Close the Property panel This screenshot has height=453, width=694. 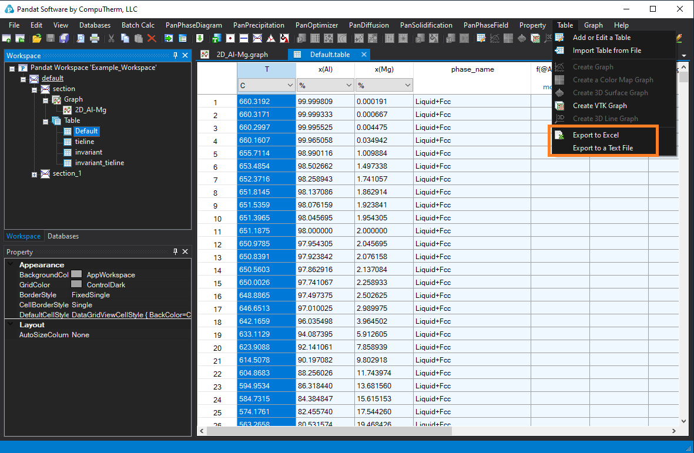click(x=185, y=251)
